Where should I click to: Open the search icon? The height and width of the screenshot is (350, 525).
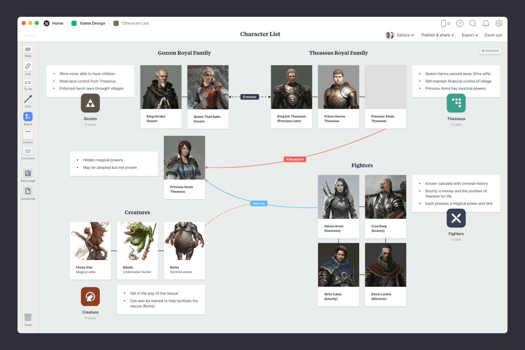click(473, 23)
